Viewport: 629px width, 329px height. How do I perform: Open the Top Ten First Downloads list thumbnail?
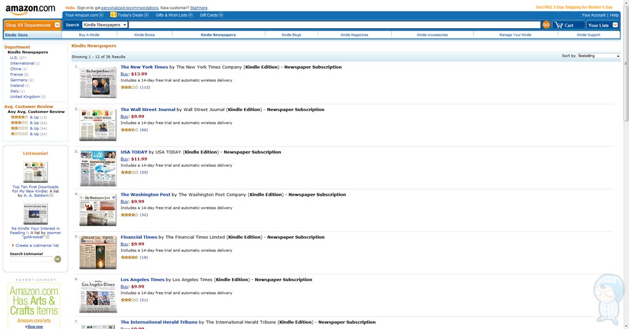coord(35,172)
